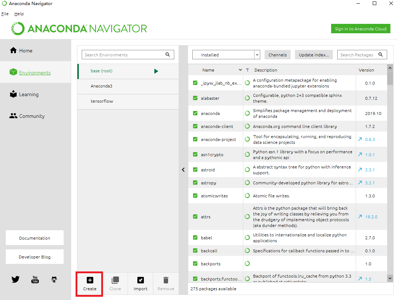Collapse the environments panel with left chevron
The image size is (398, 300).
pyautogui.click(x=183, y=170)
